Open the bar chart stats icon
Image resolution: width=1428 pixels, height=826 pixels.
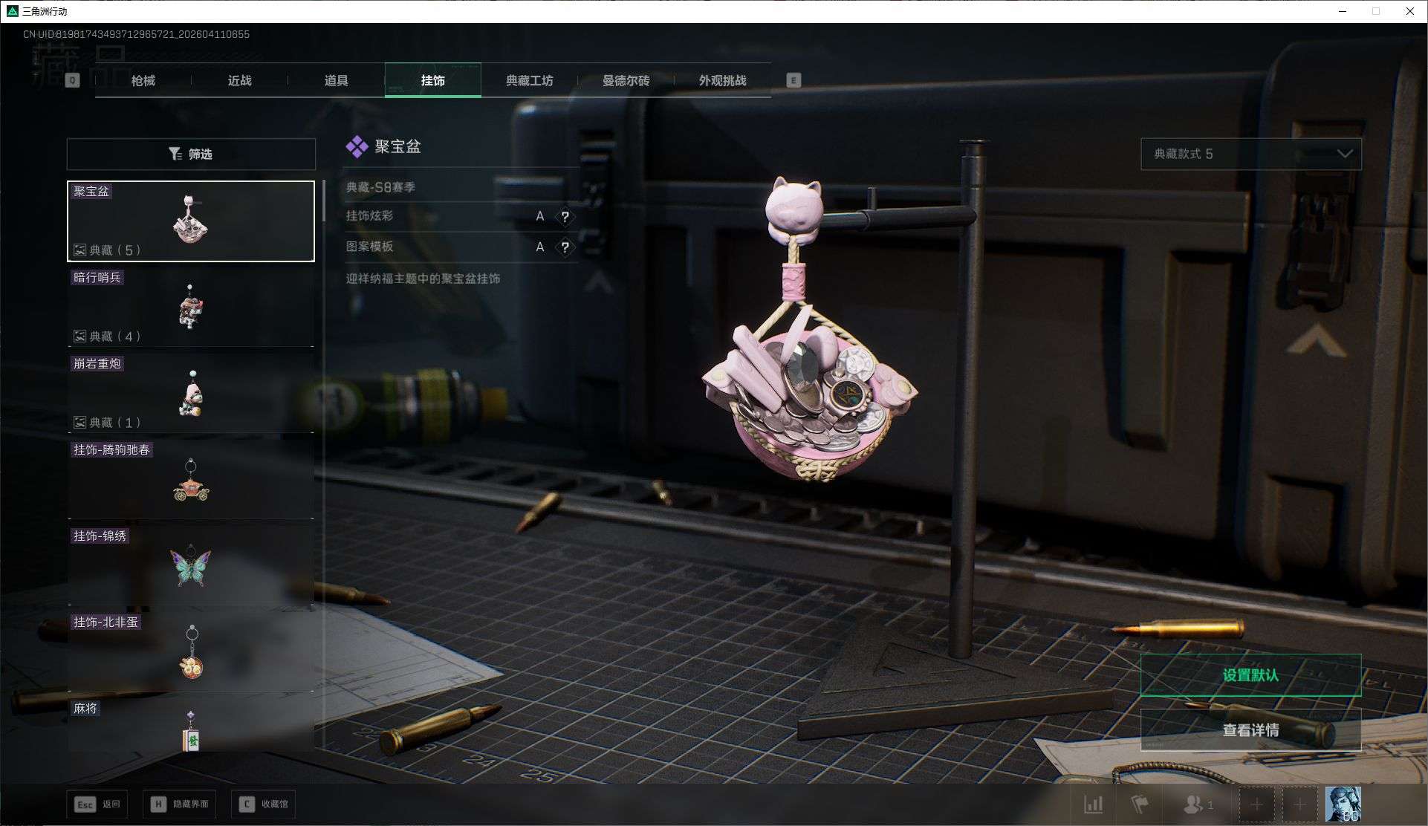[x=1093, y=804]
